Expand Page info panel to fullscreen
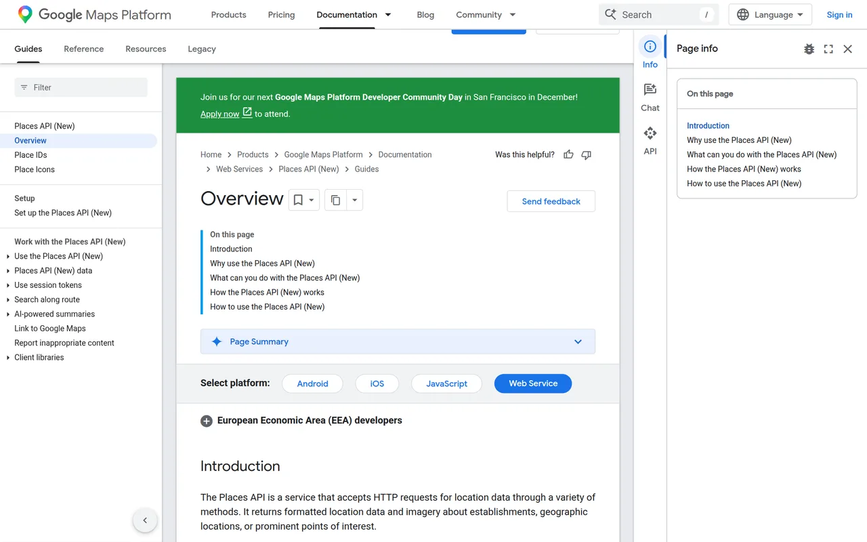 (x=828, y=49)
